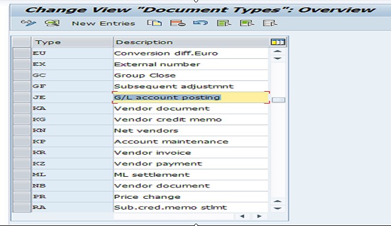Click the Details magnifier icon in toolbar
391x226 pixels.
(x=52, y=23)
